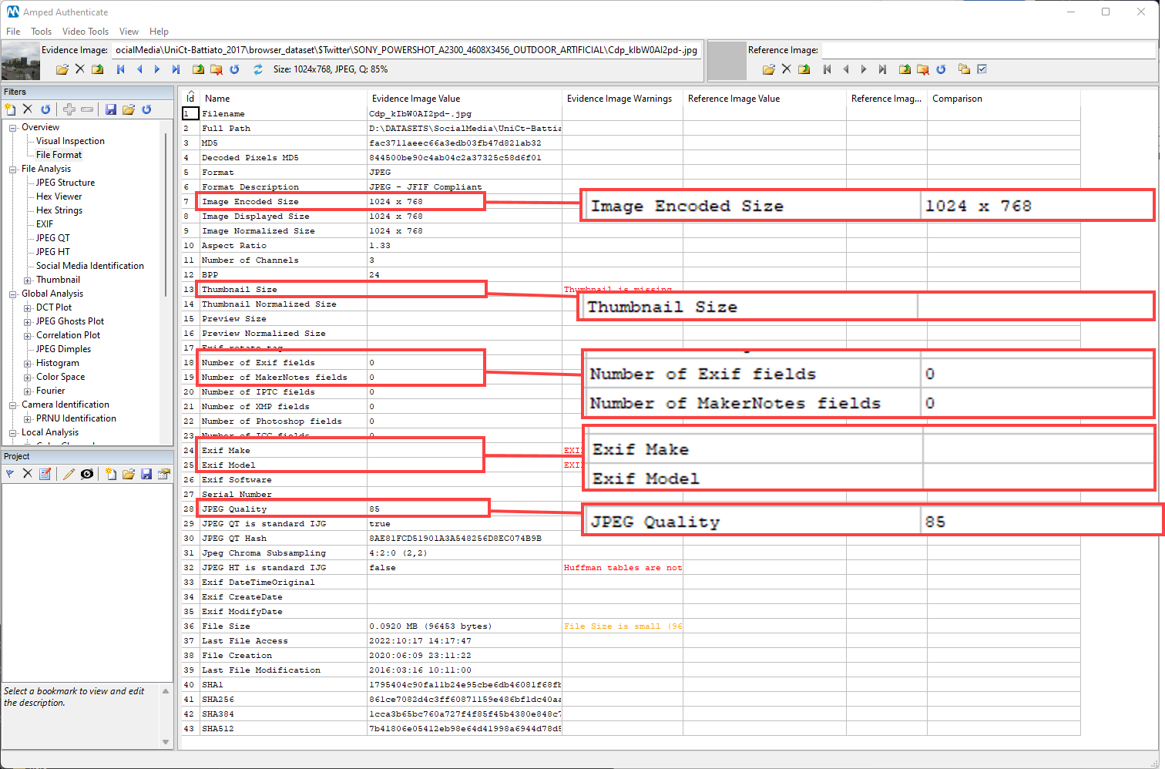Open the Tools menu
The width and height of the screenshot is (1165, 769).
click(x=41, y=32)
